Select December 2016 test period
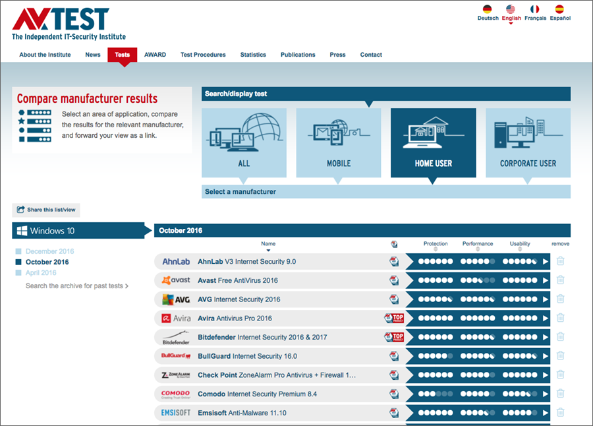This screenshot has width=593, height=426. pyautogui.click(x=49, y=251)
